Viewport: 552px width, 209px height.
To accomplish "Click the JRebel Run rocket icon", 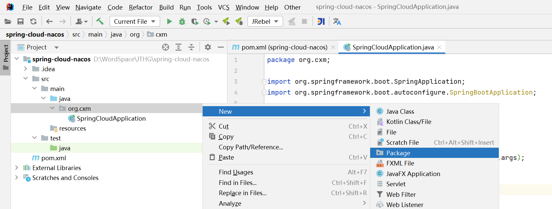I will (x=226, y=21).
